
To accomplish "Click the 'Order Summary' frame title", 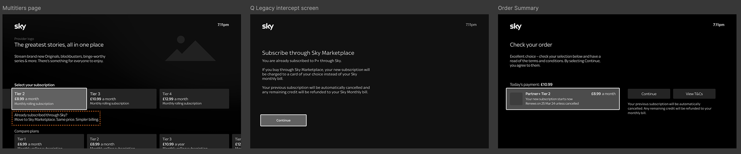I will 518,8.
